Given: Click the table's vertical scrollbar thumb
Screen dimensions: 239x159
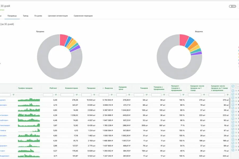Looking at the screenshot, I should tap(230, 103).
